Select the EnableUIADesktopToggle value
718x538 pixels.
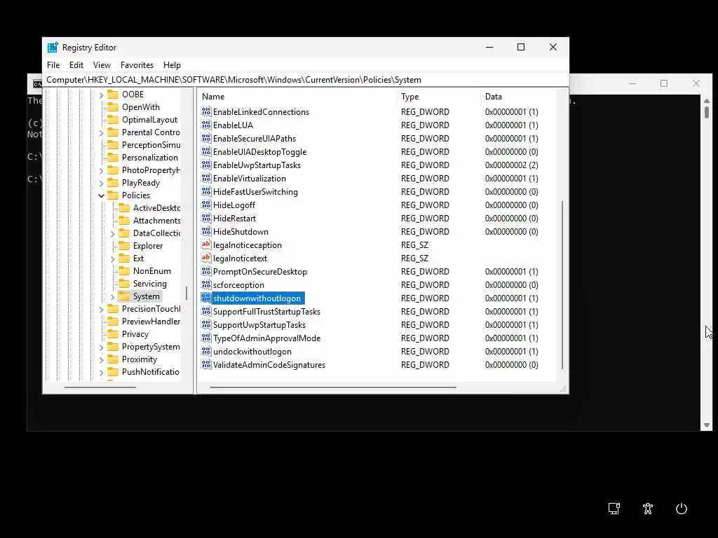tap(259, 152)
